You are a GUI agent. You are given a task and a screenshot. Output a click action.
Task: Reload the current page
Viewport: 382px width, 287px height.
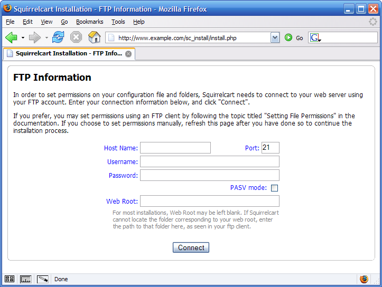(58, 37)
